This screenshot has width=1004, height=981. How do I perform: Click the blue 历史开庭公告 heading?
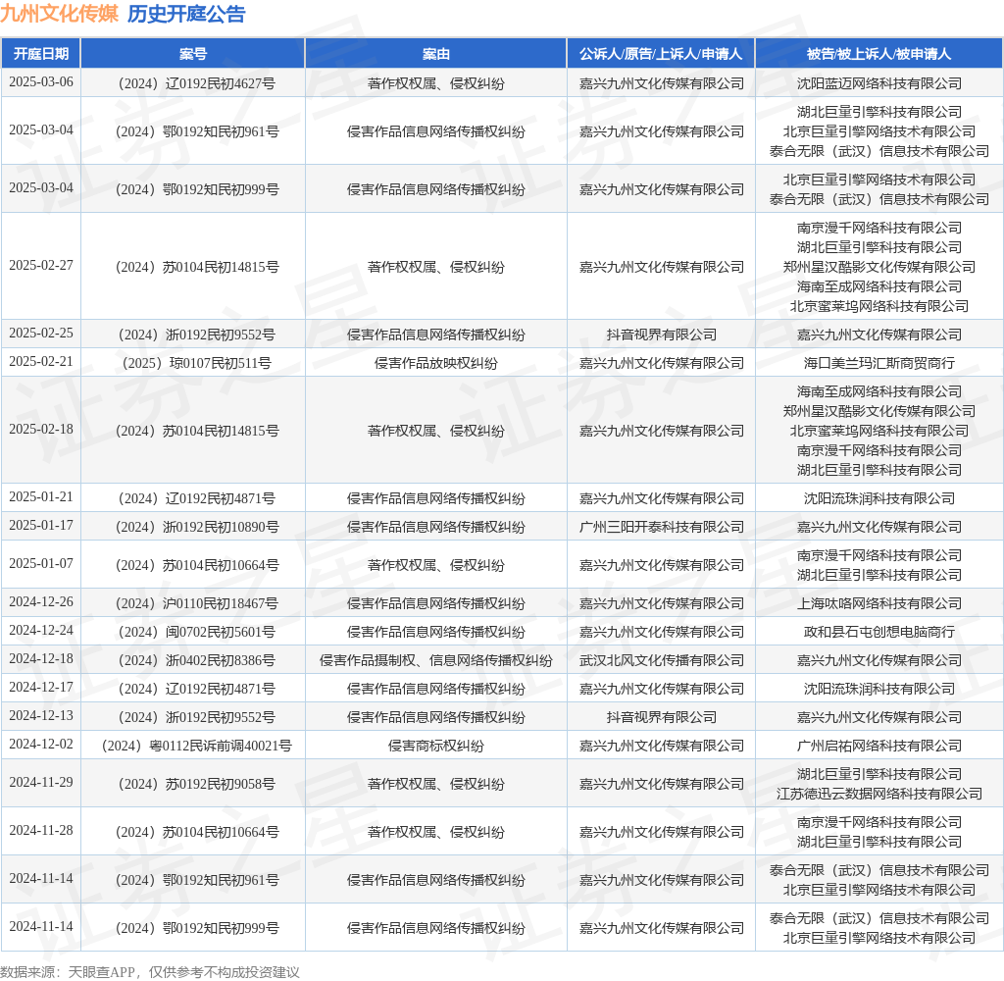[186, 14]
